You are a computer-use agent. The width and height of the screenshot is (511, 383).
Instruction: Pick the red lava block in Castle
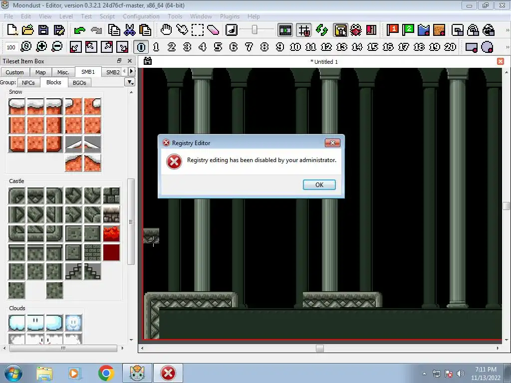[x=111, y=233]
